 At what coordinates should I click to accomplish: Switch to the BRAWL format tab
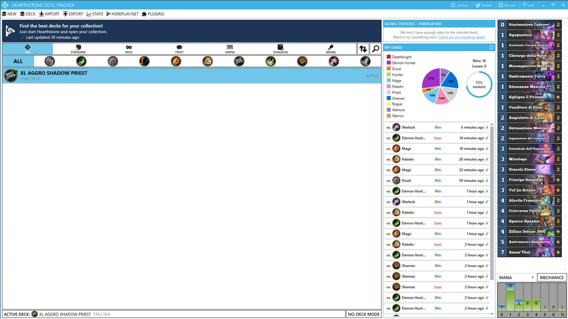click(331, 49)
